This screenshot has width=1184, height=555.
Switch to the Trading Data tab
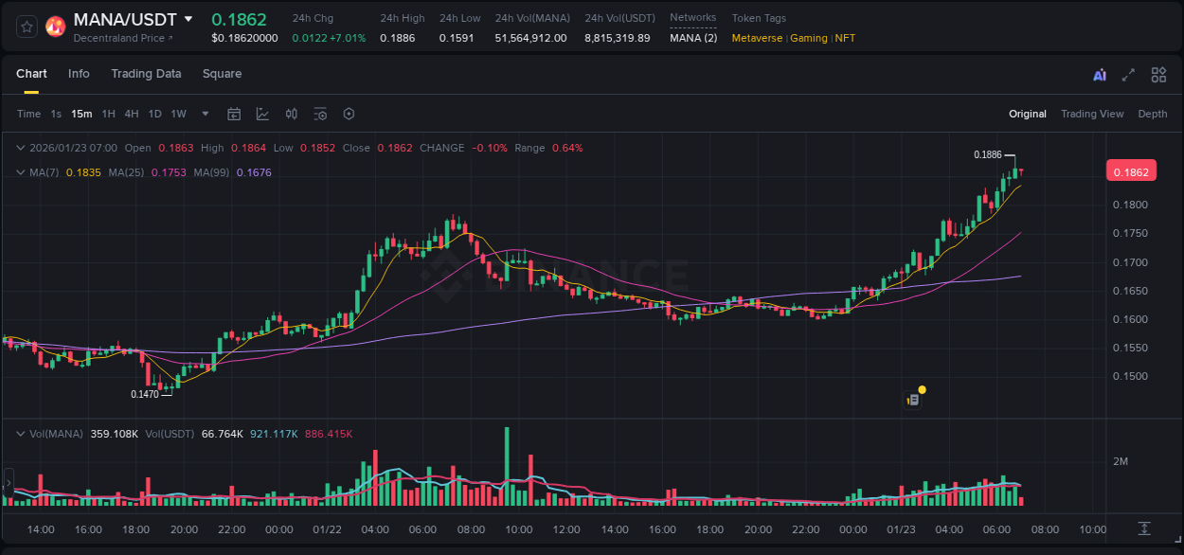coord(146,74)
